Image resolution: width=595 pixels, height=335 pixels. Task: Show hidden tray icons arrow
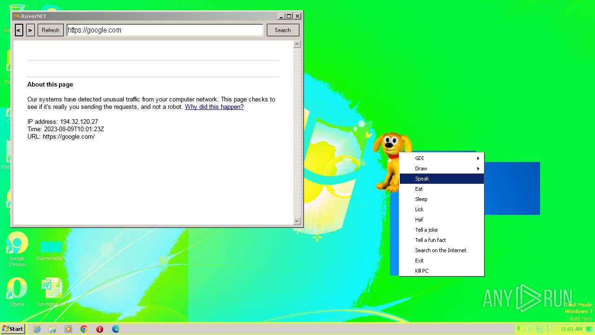[x=518, y=329]
